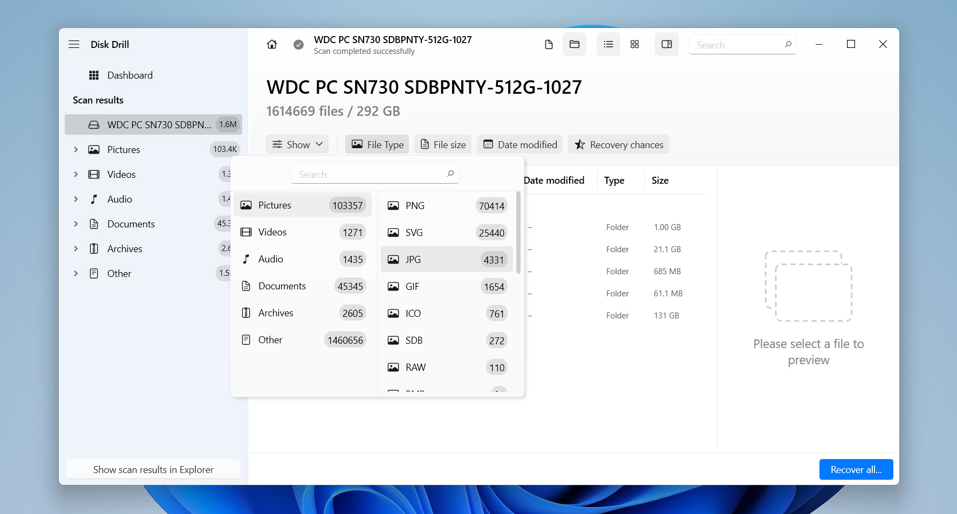Click the Videos film icon in popup

246,232
